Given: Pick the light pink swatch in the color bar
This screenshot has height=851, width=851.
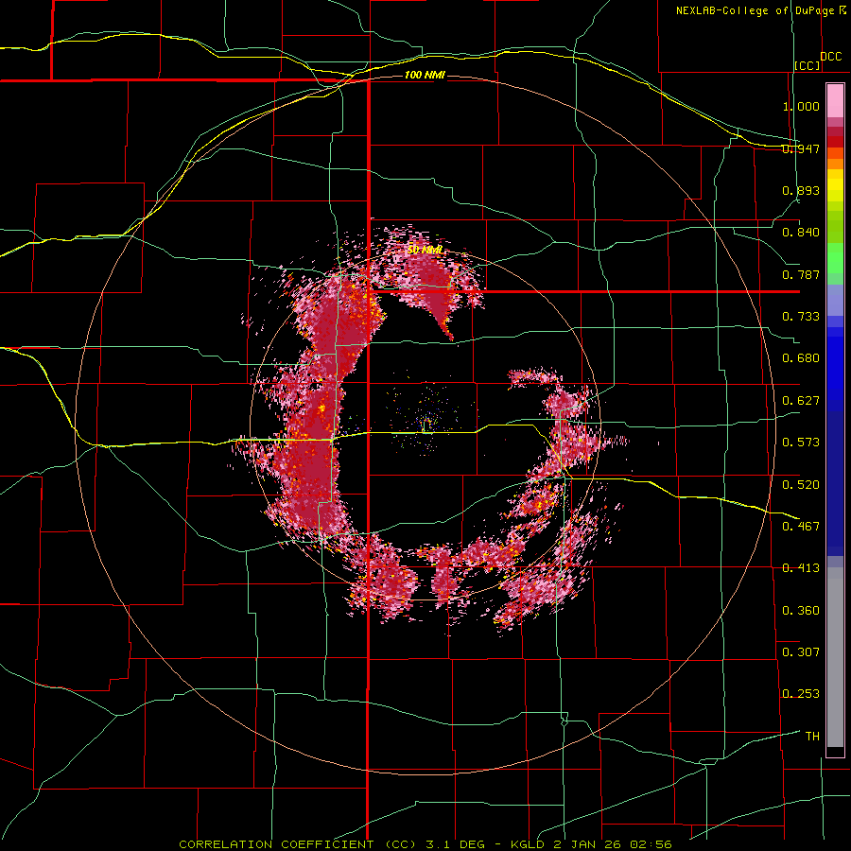Looking at the screenshot, I should pos(835,100).
